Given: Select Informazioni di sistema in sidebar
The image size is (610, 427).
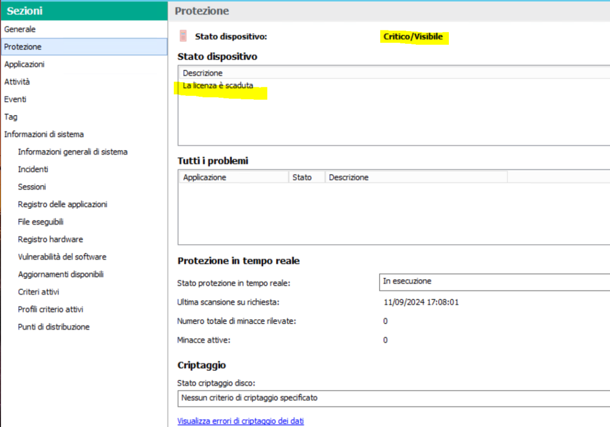Looking at the screenshot, I should click(x=44, y=135).
